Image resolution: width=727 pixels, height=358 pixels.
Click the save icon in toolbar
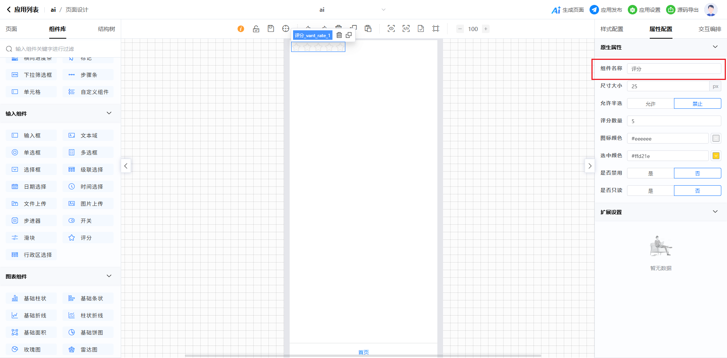pos(271,29)
